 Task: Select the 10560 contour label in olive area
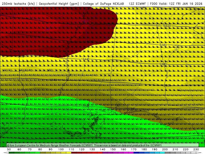pos(163,109)
